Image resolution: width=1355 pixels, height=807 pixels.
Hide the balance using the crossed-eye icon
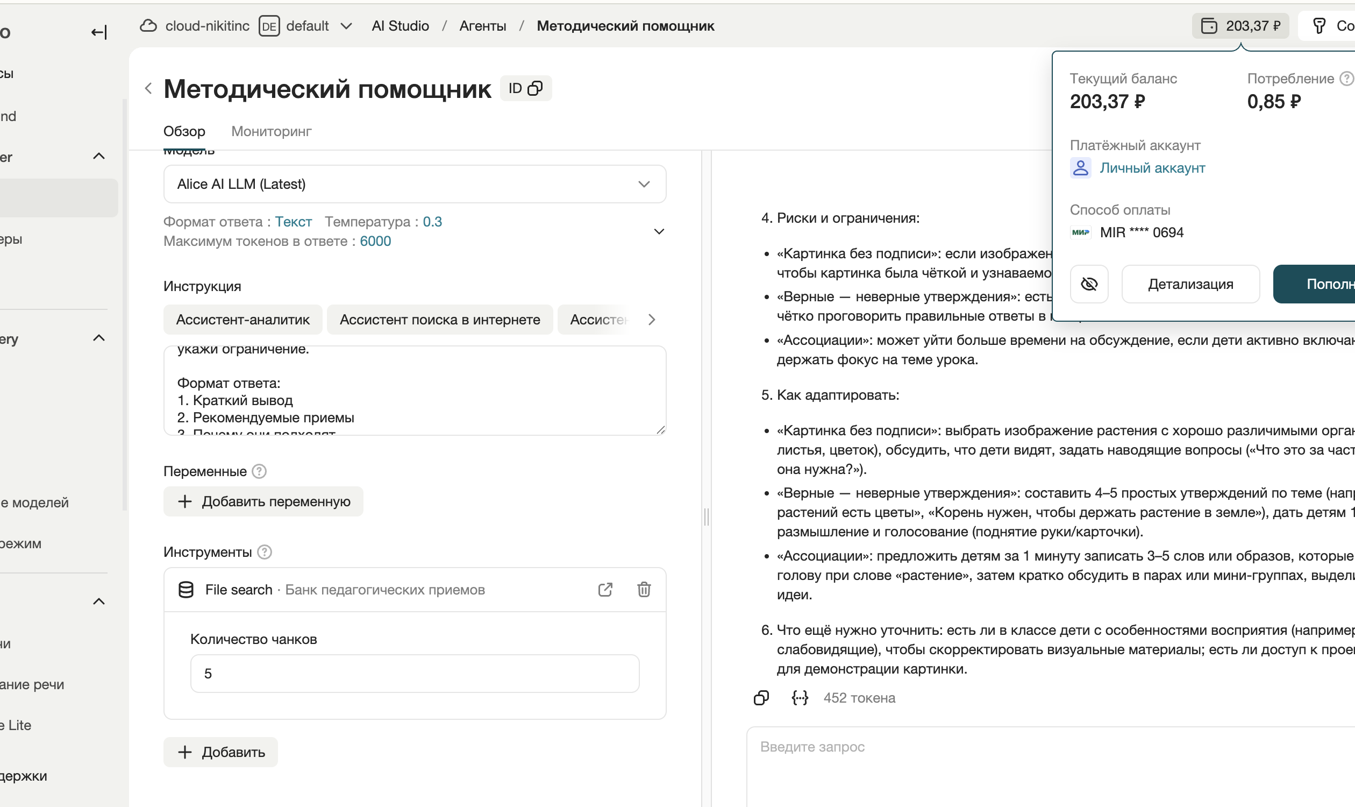[x=1089, y=284]
